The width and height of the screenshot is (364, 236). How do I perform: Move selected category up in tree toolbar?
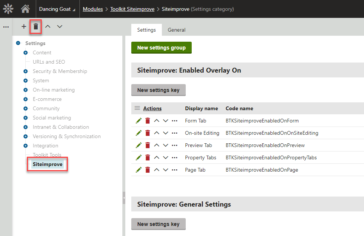point(48,26)
